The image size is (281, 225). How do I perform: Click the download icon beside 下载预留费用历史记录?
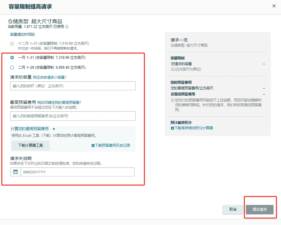click(x=93, y=145)
